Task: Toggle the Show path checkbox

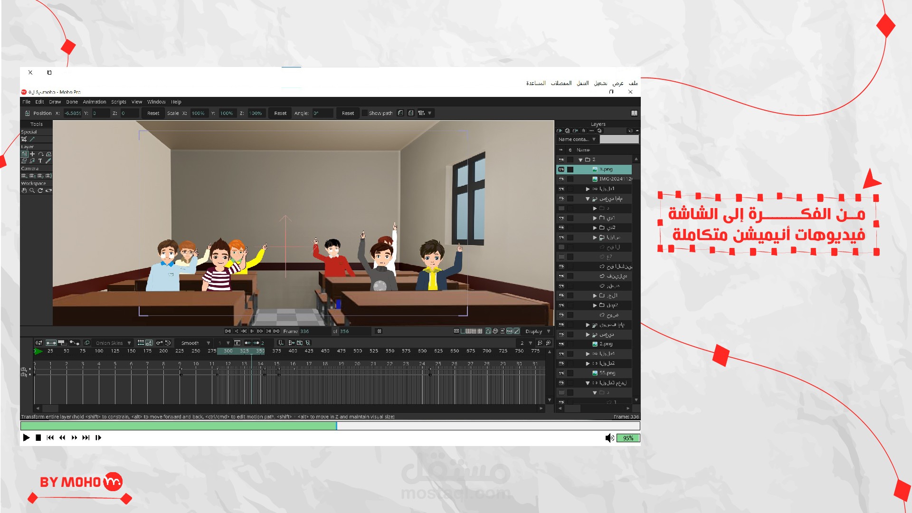Action: [365, 113]
